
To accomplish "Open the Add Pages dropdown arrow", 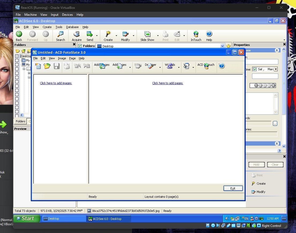I will (130, 67).
